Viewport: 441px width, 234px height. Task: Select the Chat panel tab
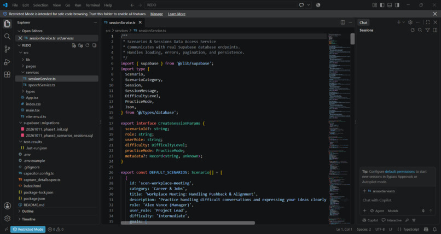(363, 22)
